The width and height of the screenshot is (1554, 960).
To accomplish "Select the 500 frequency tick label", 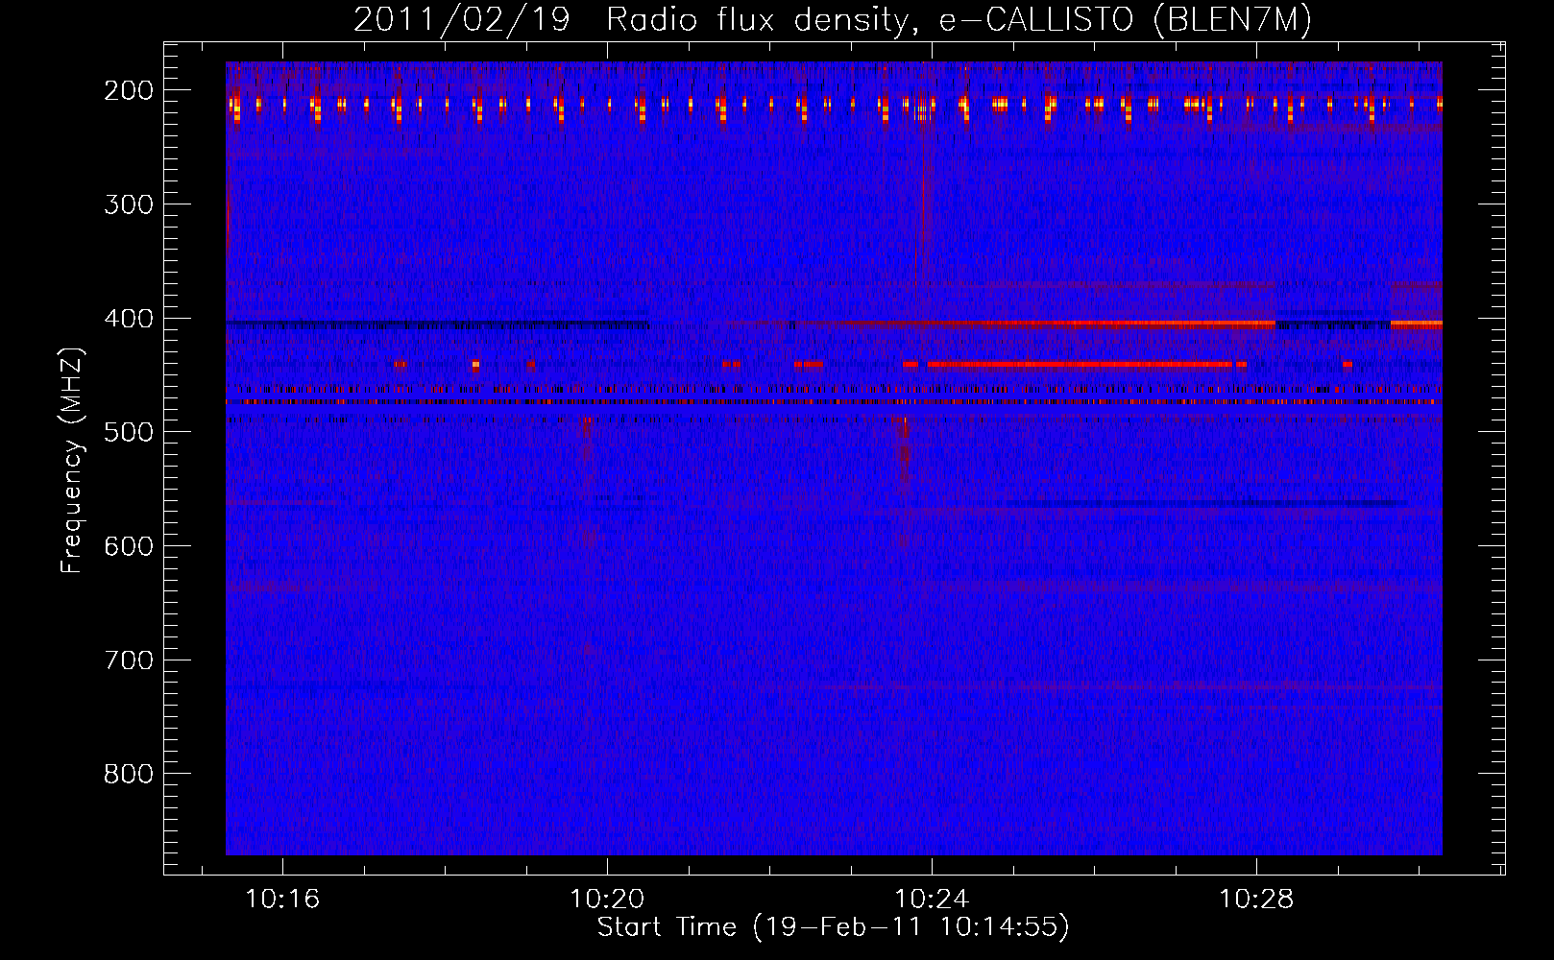I will tap(128, 432).
